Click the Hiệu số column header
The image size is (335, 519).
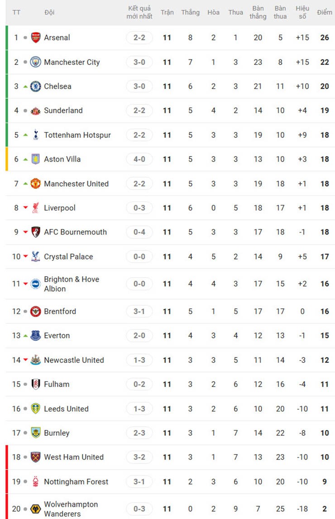[x=302, y=12]
